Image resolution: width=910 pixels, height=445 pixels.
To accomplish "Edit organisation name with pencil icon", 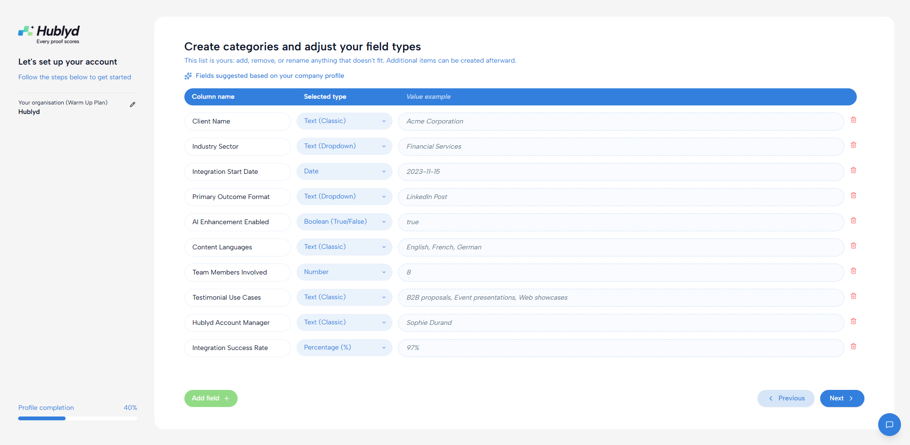I will (x=133, y=104).
